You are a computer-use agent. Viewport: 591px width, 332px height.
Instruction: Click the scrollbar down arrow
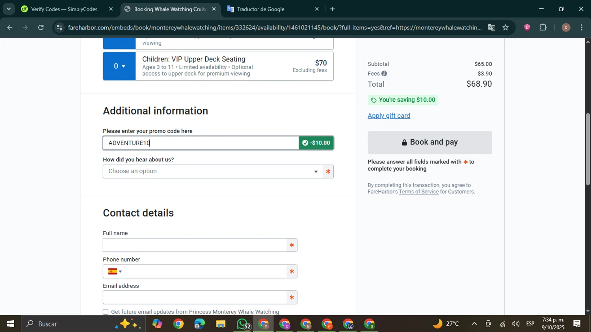pos(588,311)
